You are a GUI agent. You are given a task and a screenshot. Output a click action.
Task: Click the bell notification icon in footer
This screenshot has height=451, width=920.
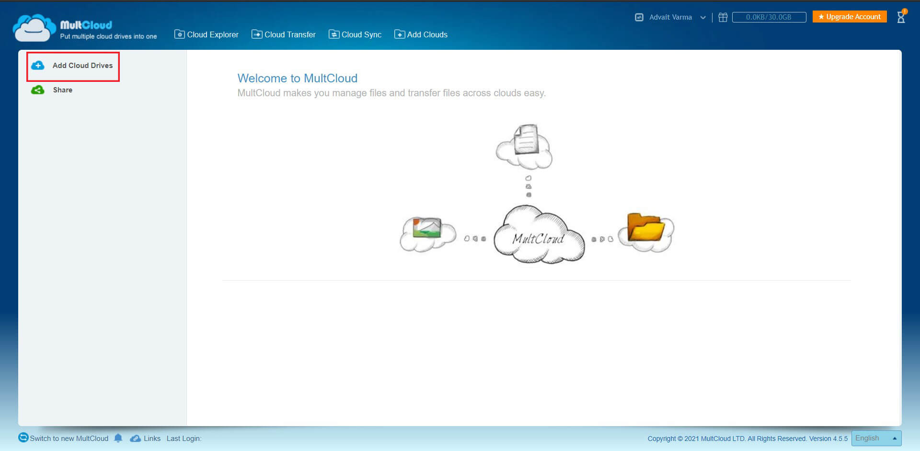[118, 438]
